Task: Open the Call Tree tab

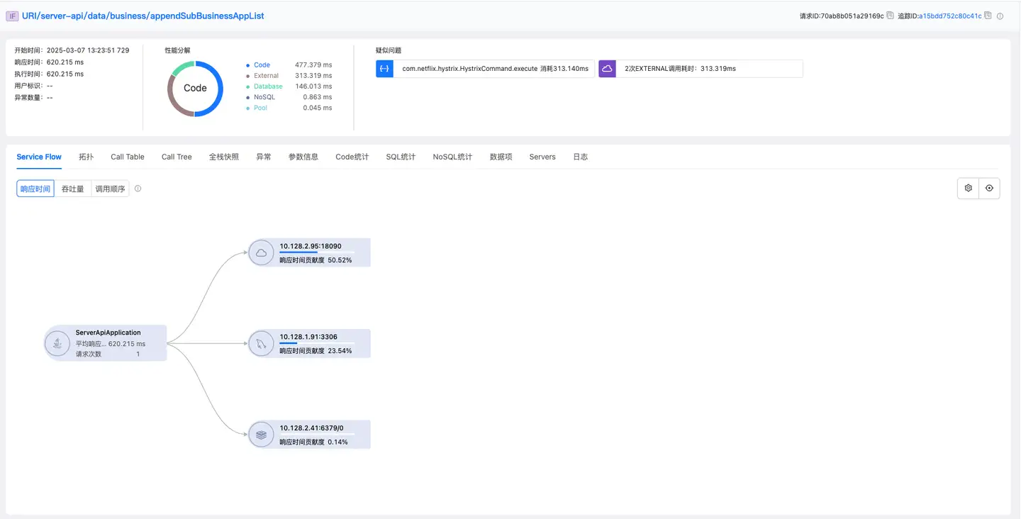Action: pos(177,157)
